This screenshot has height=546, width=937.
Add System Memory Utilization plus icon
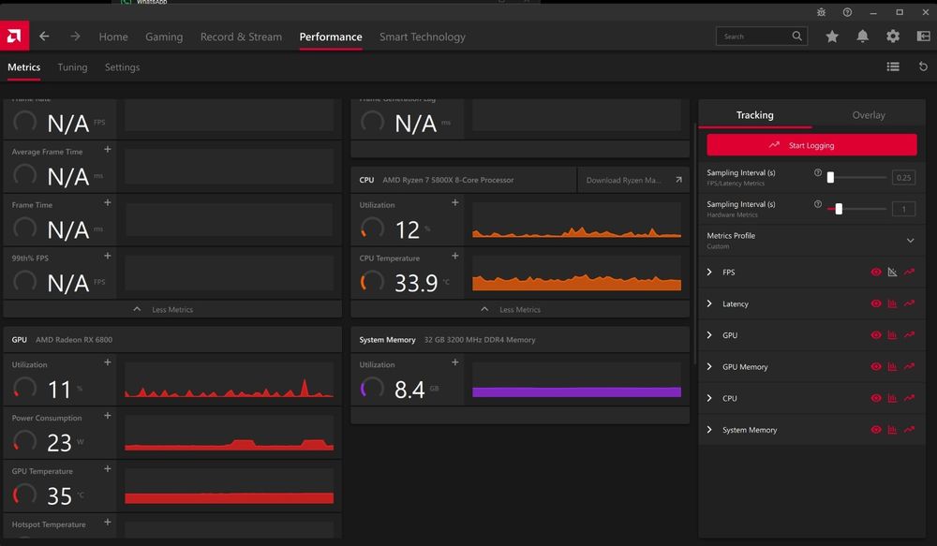tap(455, 362)
